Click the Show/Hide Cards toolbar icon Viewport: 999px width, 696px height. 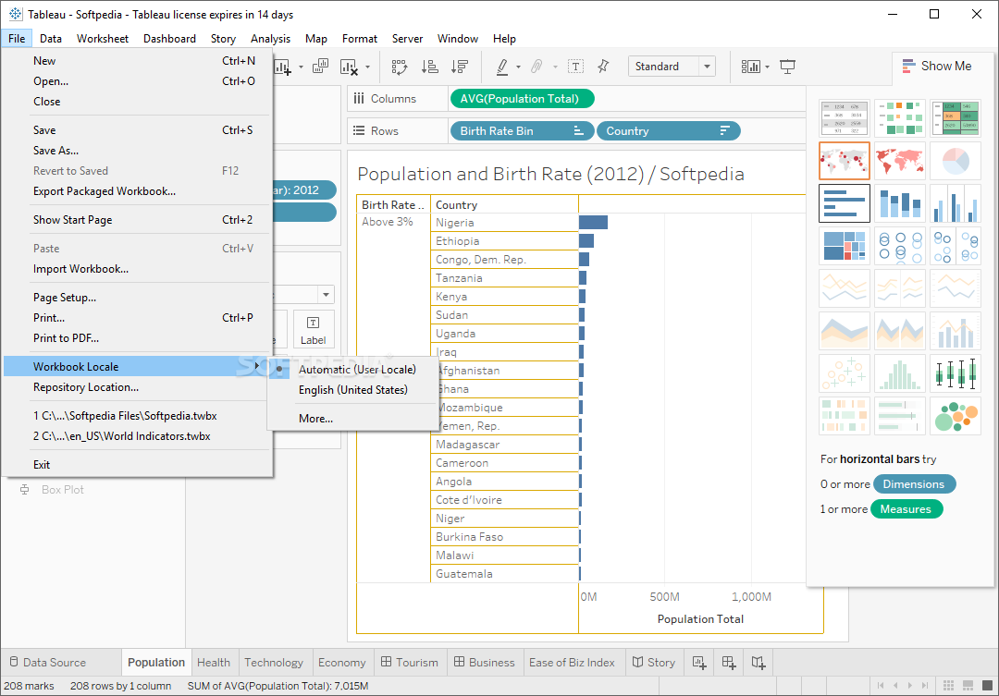pos(750,67)
